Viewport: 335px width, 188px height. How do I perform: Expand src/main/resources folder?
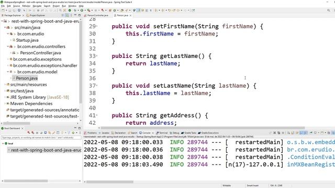5,85
